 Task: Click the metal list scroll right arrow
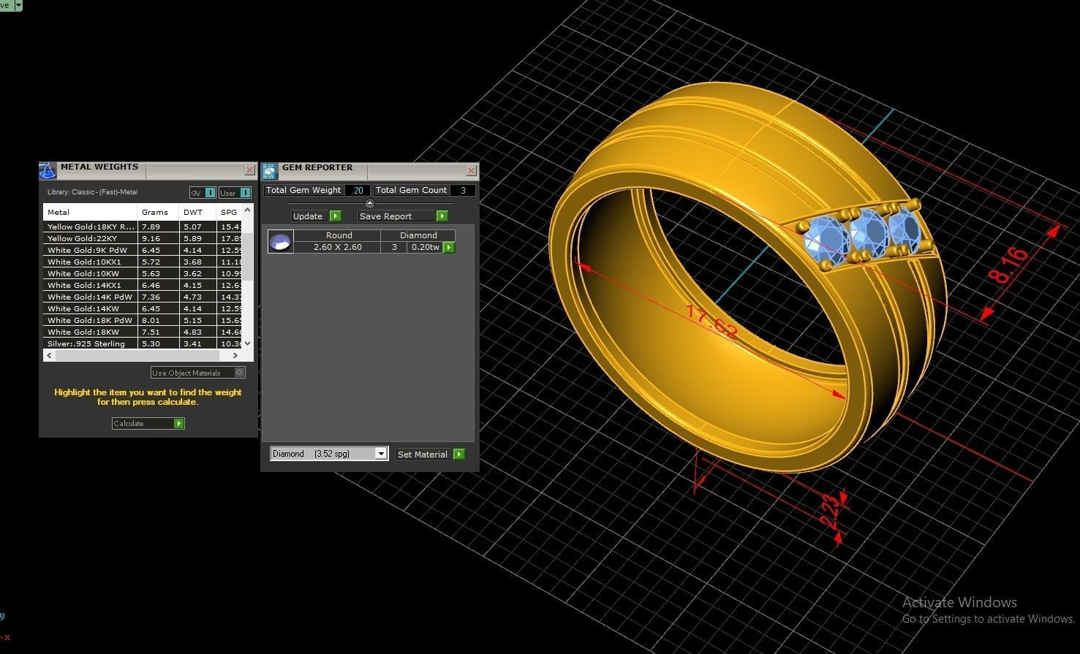pyautogui.click(x=235, y=355)
